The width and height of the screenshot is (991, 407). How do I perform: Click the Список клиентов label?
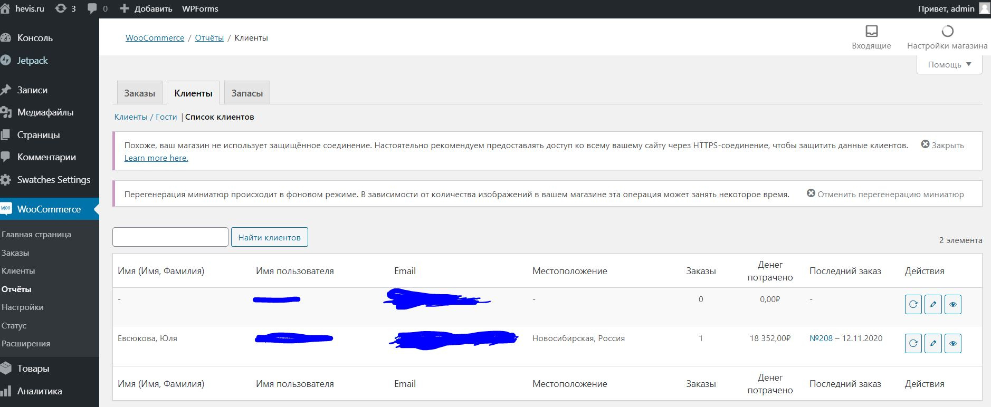pos(220,117)
